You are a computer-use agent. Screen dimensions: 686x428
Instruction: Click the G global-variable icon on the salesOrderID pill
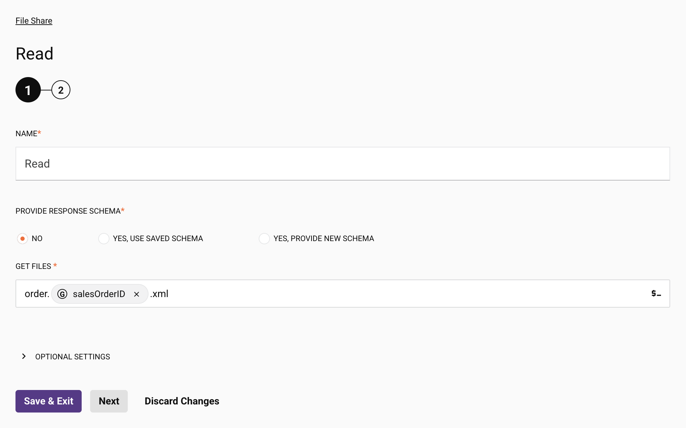pyautogui.click(x=62, y=294)
